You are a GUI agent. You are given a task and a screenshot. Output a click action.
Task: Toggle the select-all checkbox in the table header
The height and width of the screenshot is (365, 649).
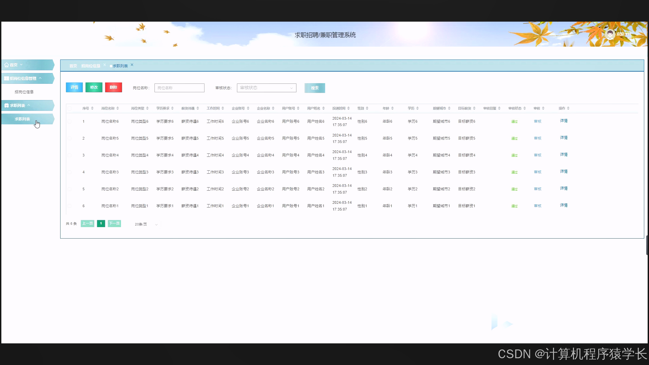69,108
